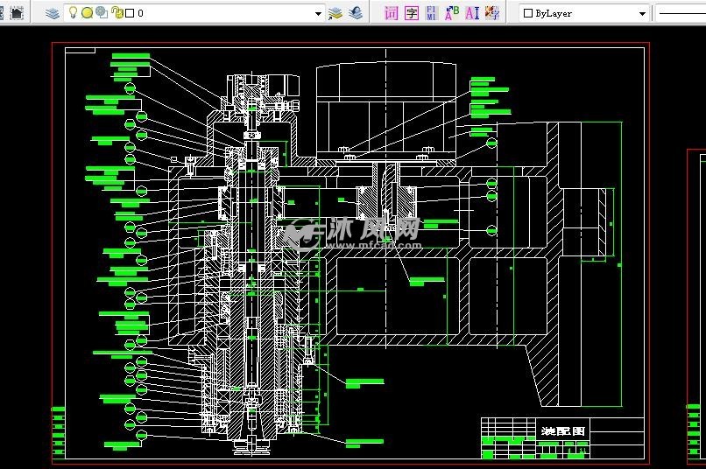Screen dimensions: 706x469
Task: Open the Layer Properties Manager icon
Action: [x=53, y=13]
